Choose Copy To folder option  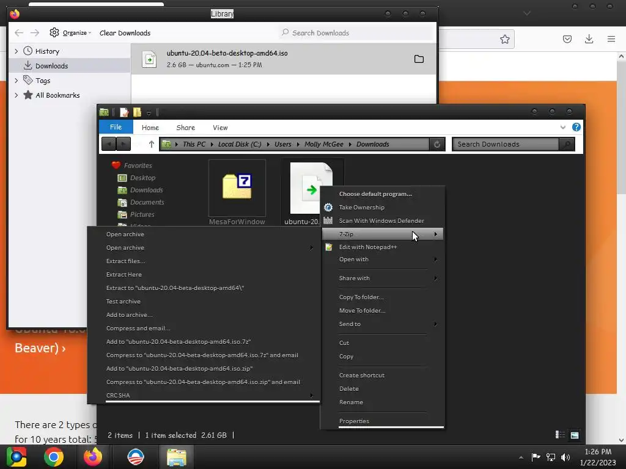pos(361,297)
